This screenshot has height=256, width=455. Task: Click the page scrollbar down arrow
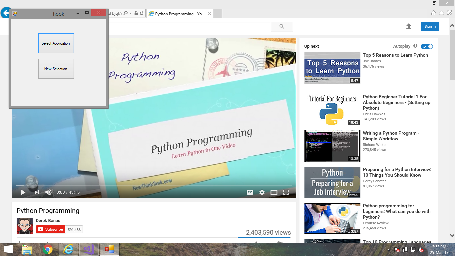click(452, 235)
